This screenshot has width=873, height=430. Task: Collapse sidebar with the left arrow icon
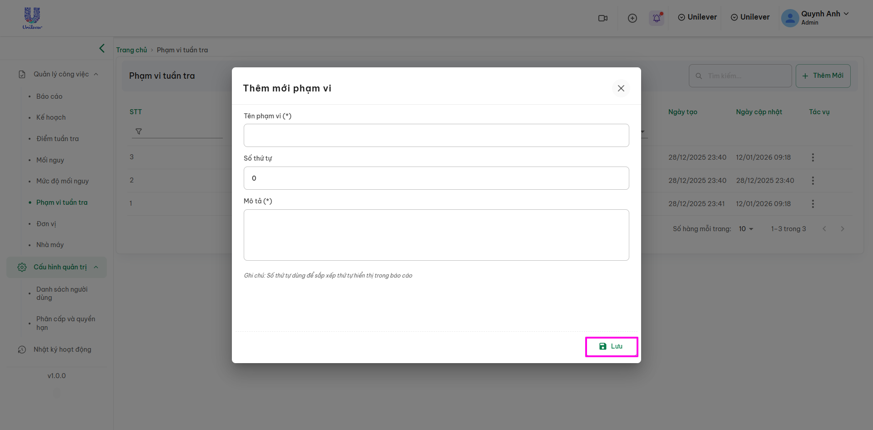[x=102, y=48]
